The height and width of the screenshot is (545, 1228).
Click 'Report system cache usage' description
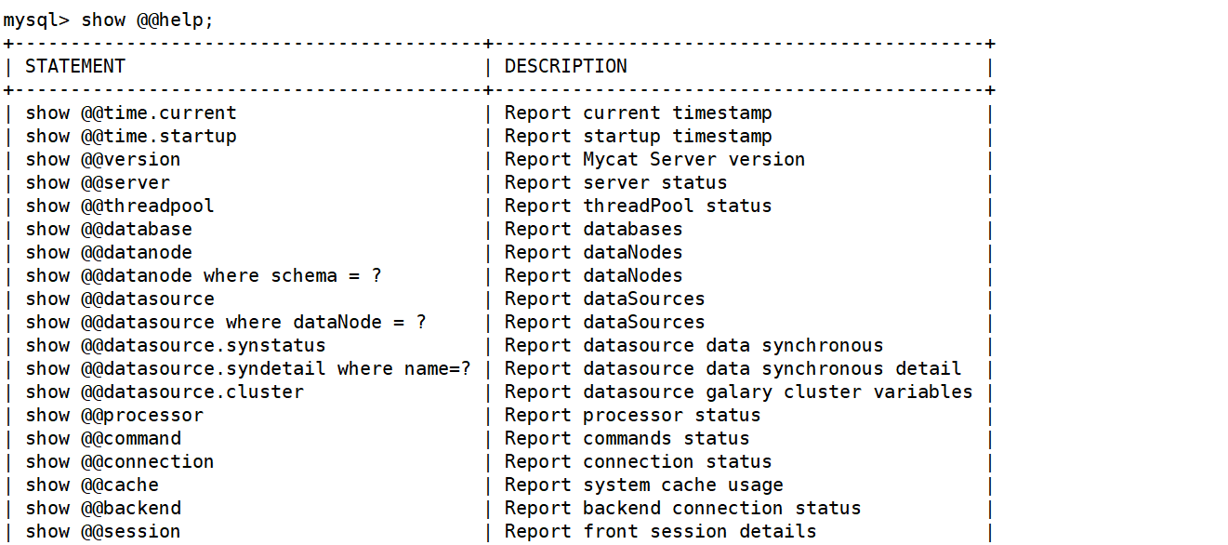coord(644,485)
